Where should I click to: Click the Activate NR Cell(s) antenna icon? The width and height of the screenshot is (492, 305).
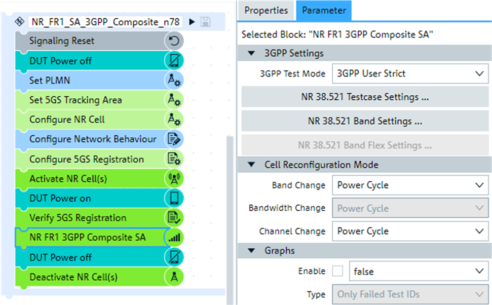(x=174, y=179)
